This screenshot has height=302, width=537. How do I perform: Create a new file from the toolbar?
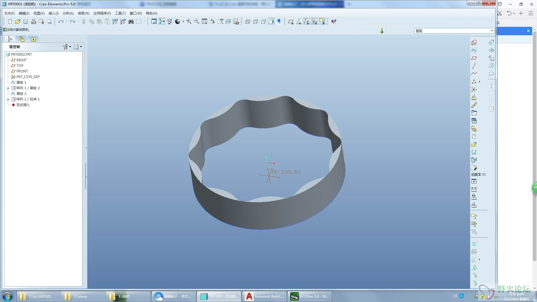tap(10, 22)
